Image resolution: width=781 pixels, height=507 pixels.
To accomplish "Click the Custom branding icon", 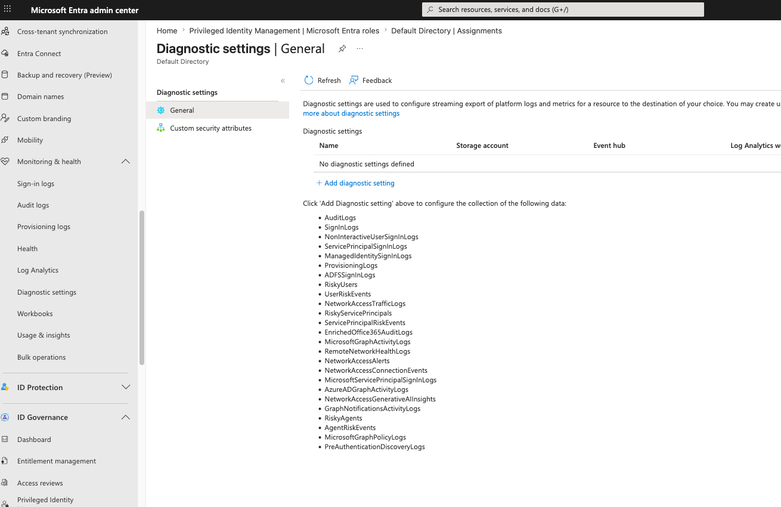I will pos(5,118).
